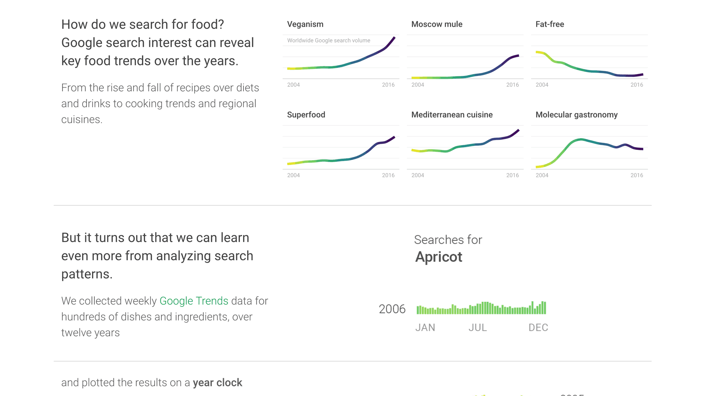Screen dimensions: 705x396
Task: Click the Mediterranean cuisine chart title
Action: click(x=452, y=115)
